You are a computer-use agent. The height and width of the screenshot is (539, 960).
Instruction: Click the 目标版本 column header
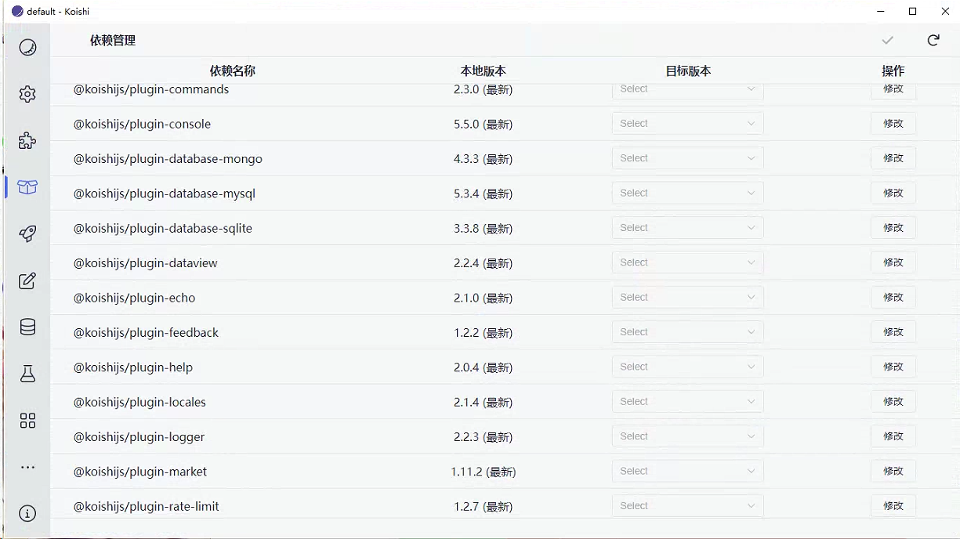pos(688,71)
